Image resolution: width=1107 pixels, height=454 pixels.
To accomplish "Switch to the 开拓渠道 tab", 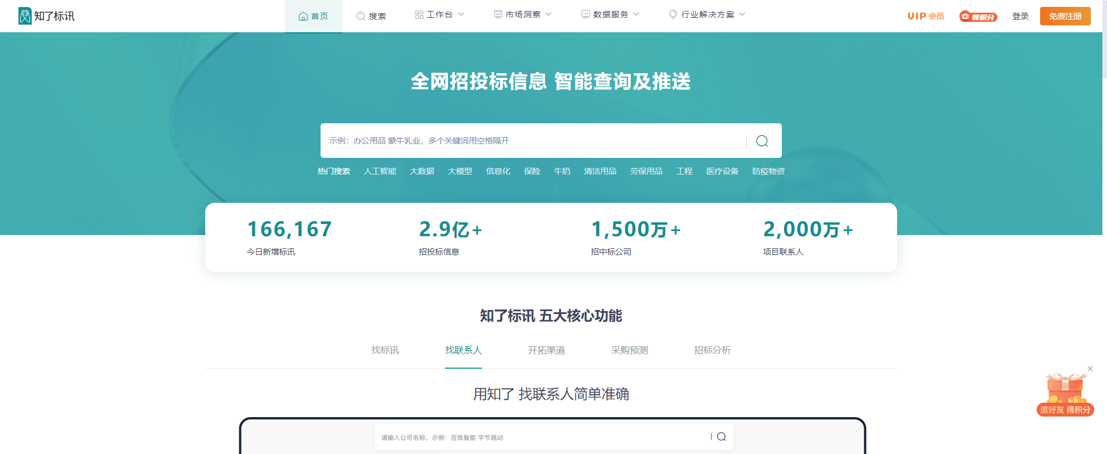I will click(547, 350).
